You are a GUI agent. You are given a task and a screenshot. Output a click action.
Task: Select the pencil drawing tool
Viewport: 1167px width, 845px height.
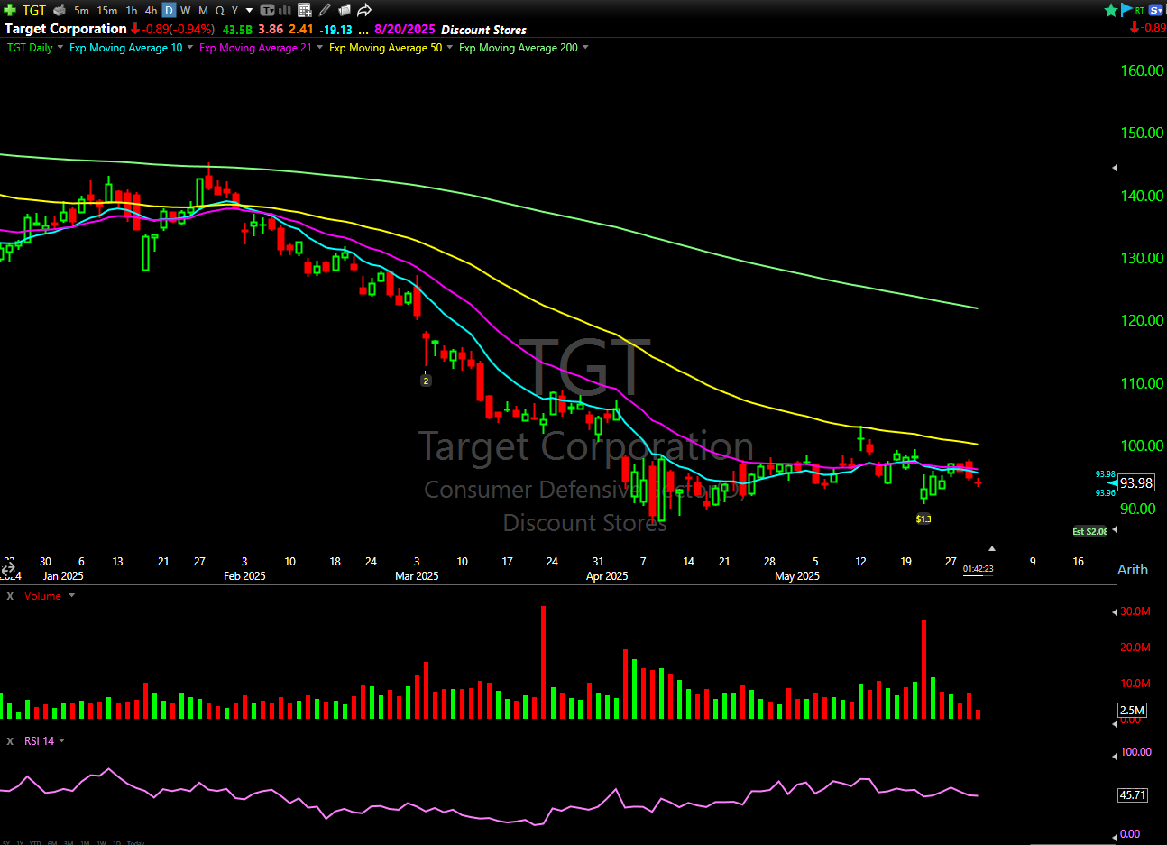[325, 10]
